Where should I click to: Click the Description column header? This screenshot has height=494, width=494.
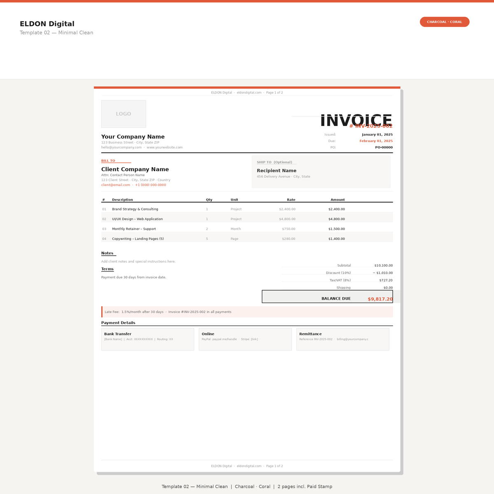[123, 200]
